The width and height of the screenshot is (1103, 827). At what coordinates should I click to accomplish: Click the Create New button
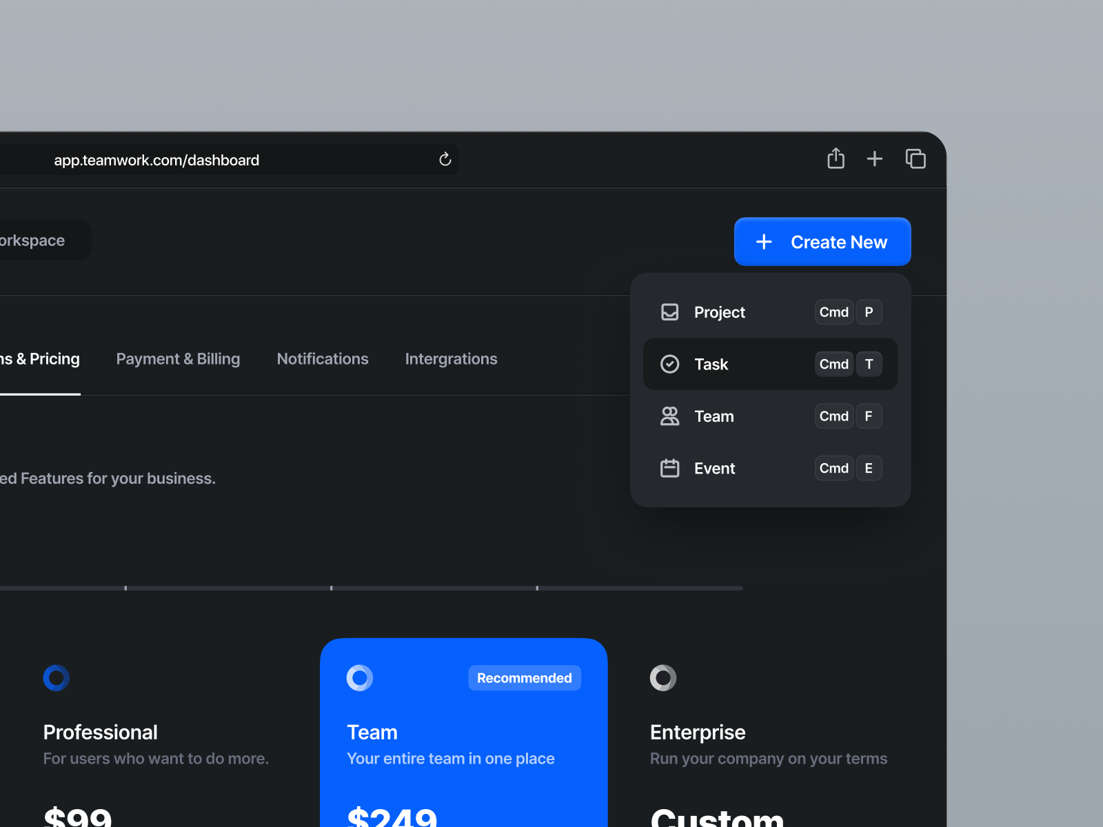(822, 242)
